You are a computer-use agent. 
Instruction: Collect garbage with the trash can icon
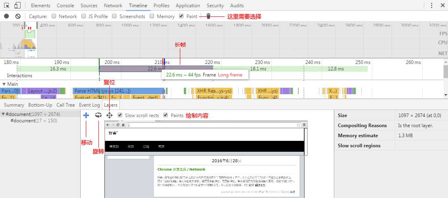[208, 16]
